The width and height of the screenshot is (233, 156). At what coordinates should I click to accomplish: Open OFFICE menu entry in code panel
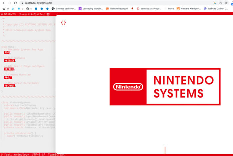tap(9, 69)
